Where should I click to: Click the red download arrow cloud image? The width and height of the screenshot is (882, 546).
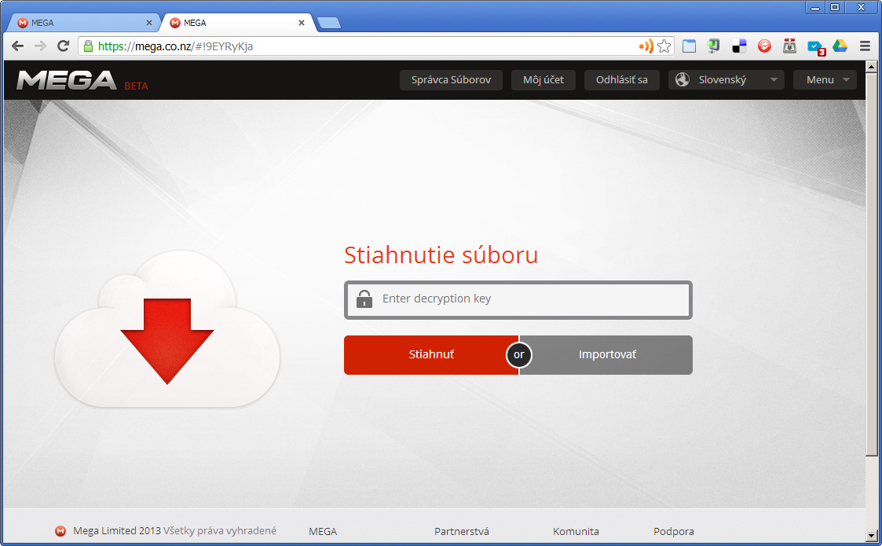[167, 329]
